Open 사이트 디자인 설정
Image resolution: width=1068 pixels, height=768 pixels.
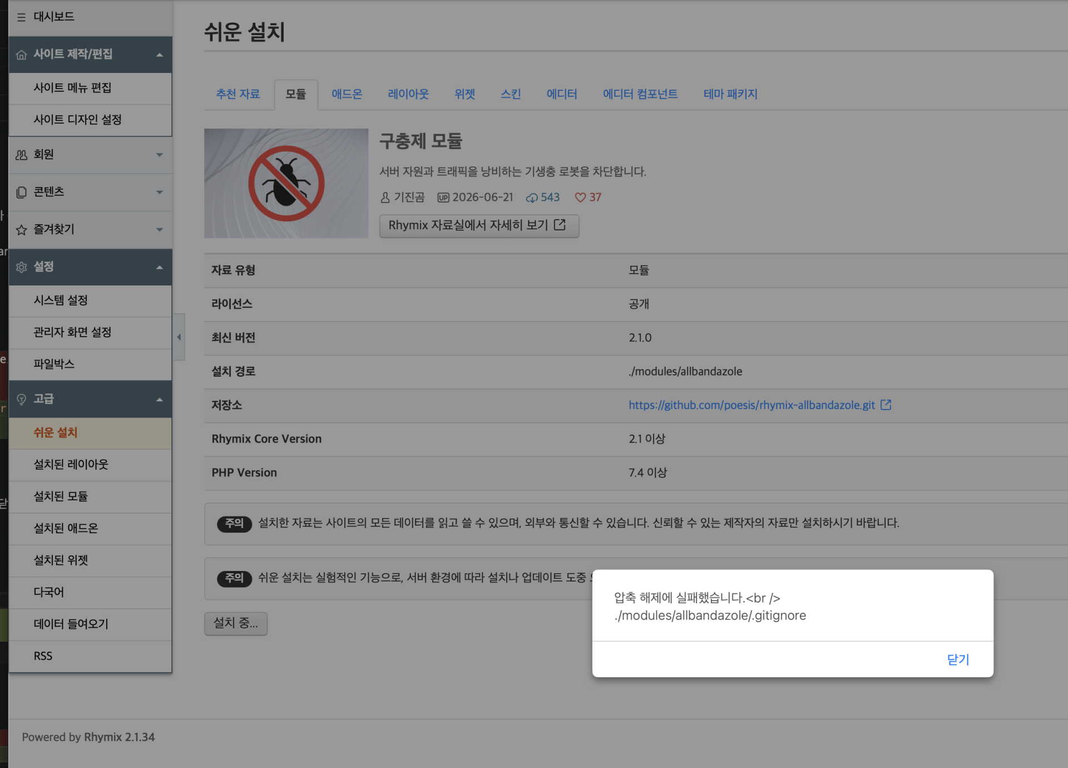(90, 120)
